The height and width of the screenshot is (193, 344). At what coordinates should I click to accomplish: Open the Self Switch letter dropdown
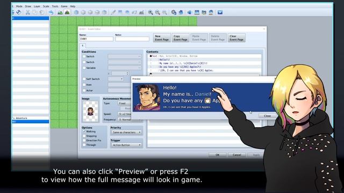(x=116, y=79)
